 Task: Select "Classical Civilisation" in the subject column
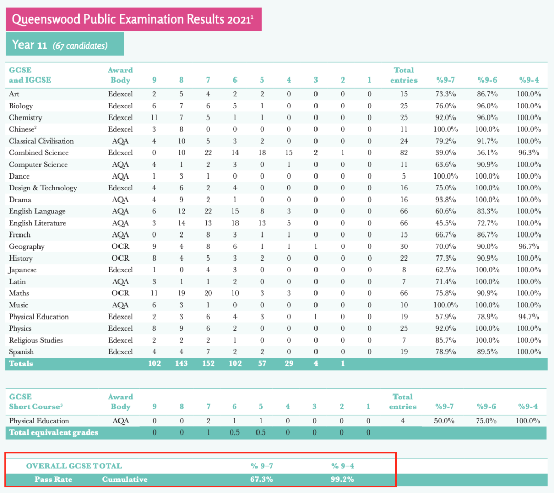42,141
